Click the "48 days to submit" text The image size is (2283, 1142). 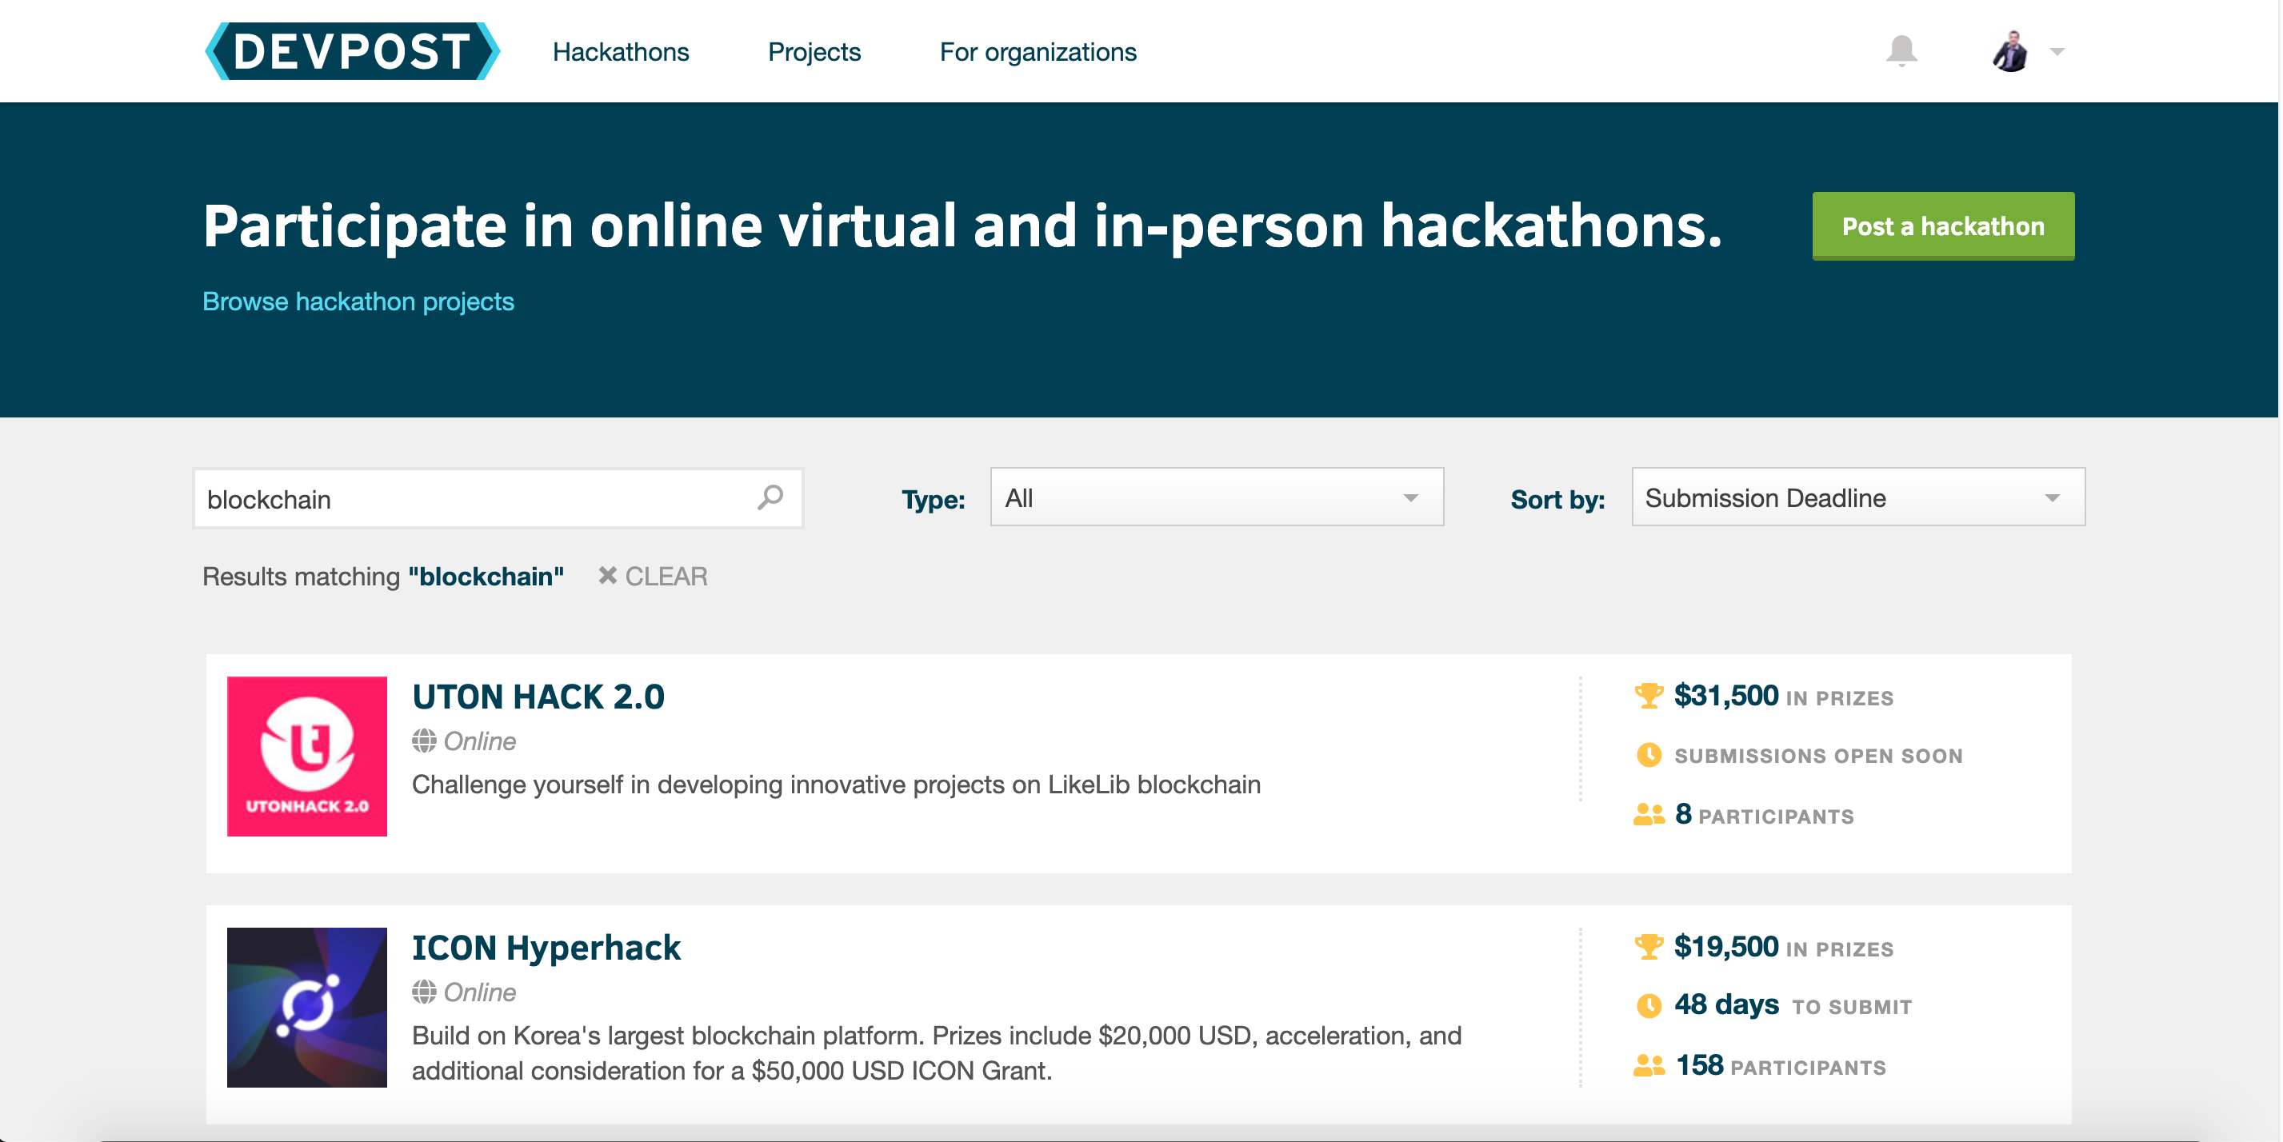(1793, 1004)
